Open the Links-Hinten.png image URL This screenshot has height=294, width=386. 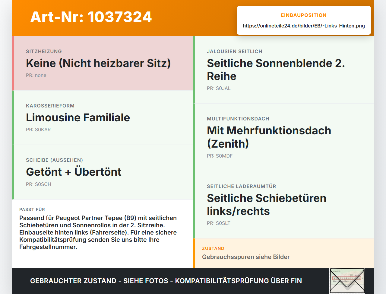click(x=304, y=26)
